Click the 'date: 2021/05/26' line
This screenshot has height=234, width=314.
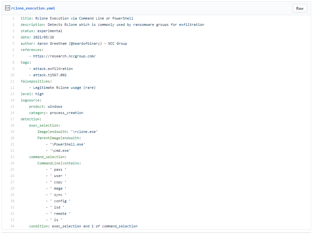tap(38, 37)
